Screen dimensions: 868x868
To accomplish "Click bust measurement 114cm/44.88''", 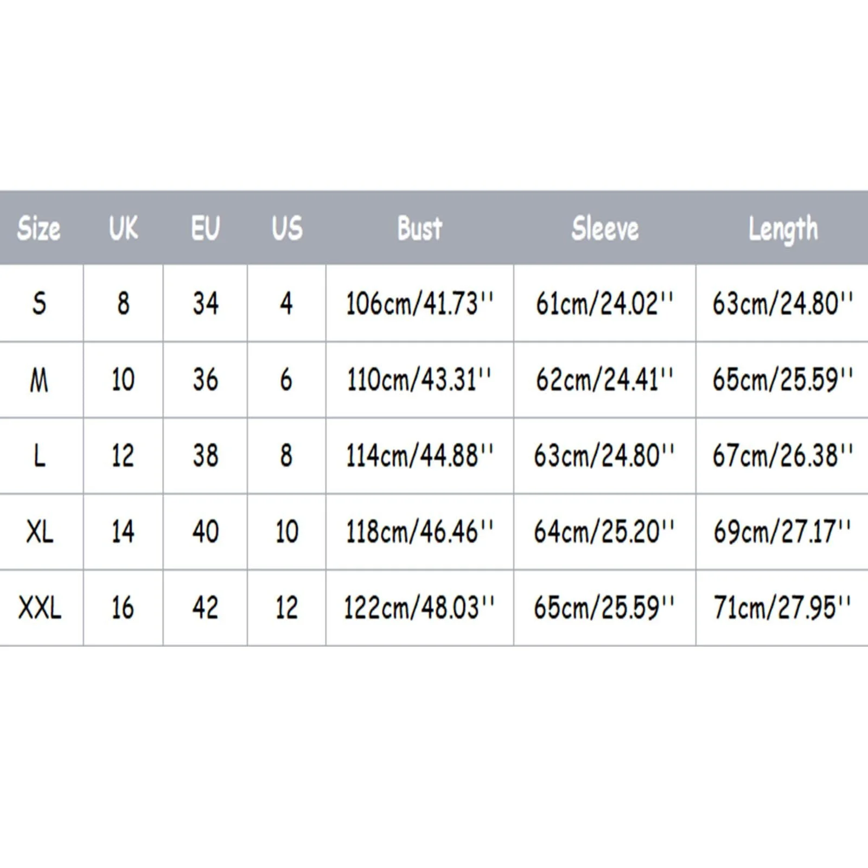I will [419, 456].
